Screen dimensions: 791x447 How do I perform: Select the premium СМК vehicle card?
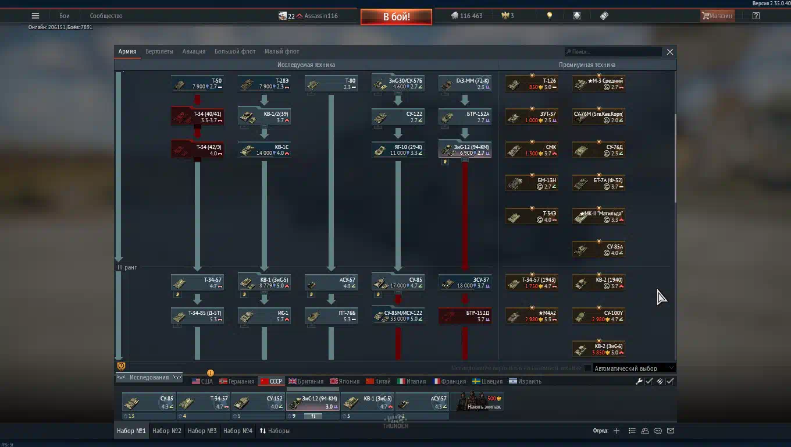tap(532, 150)
